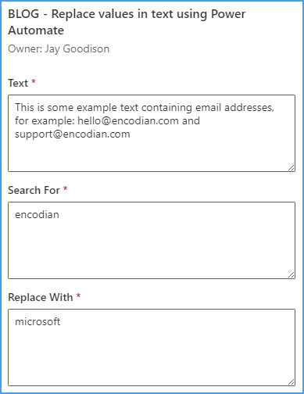Image resolution: width=304 pixels, height=394 pixels.
Task: Click the word 'encodian' in Search For
Action: click(37, 215)
